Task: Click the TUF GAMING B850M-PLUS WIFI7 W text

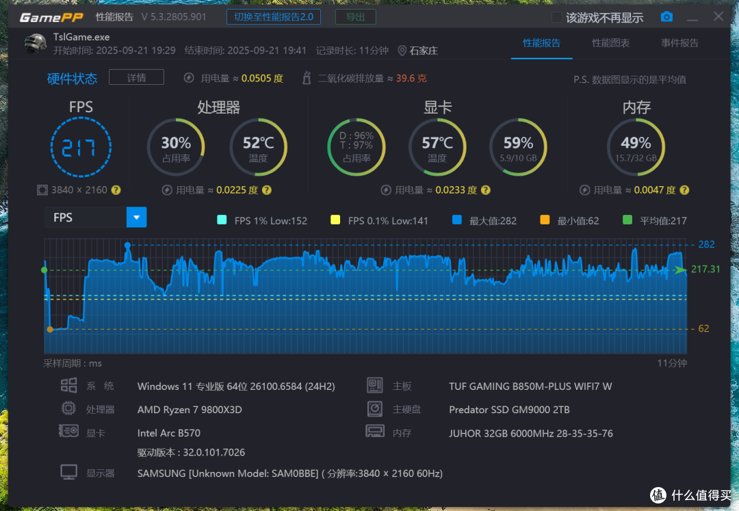Action: tap(530, 386)
